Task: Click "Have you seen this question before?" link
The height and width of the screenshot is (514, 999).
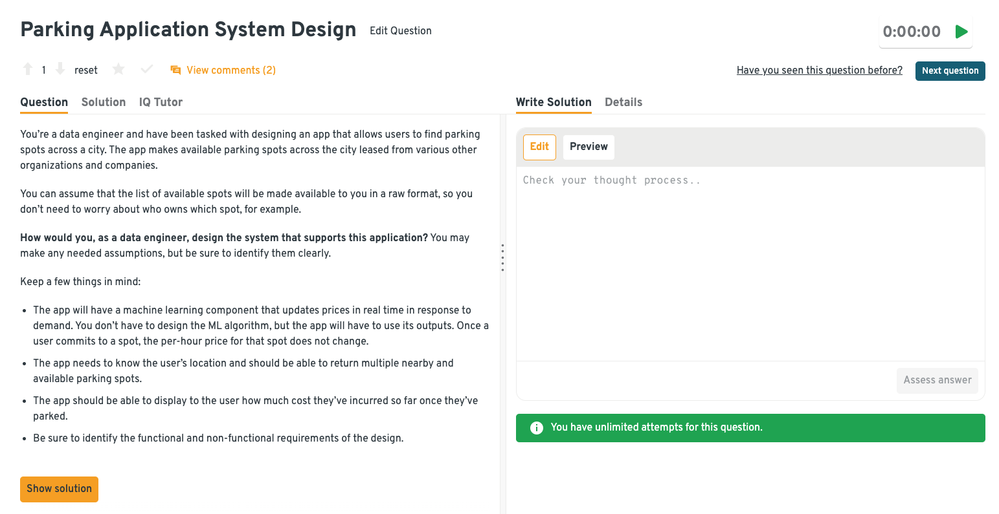Action: (x=819, y=70)
